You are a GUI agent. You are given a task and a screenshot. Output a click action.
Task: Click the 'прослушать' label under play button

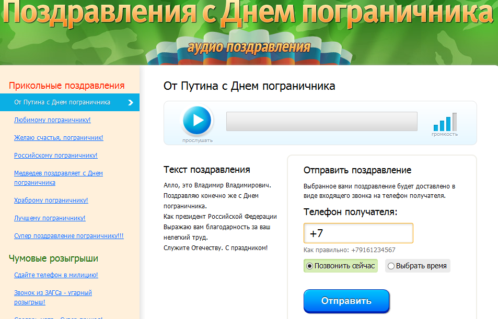[198, 140]
